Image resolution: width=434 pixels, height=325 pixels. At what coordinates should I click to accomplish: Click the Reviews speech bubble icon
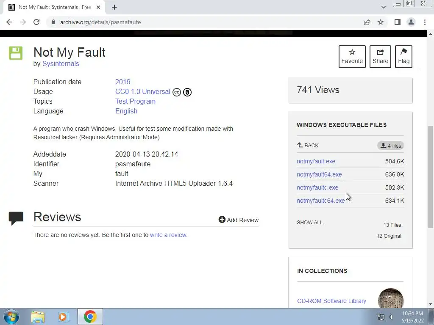[16, 218]
